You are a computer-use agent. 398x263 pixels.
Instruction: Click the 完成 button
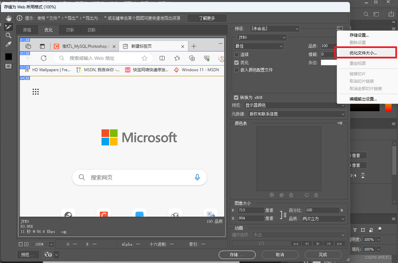click(x=323, y=255)
